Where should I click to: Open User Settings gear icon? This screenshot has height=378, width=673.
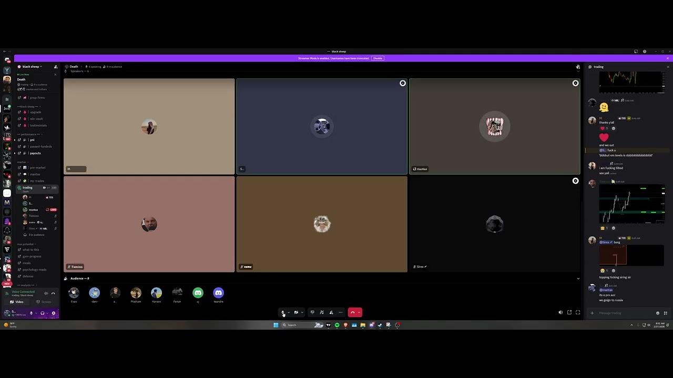53,313
